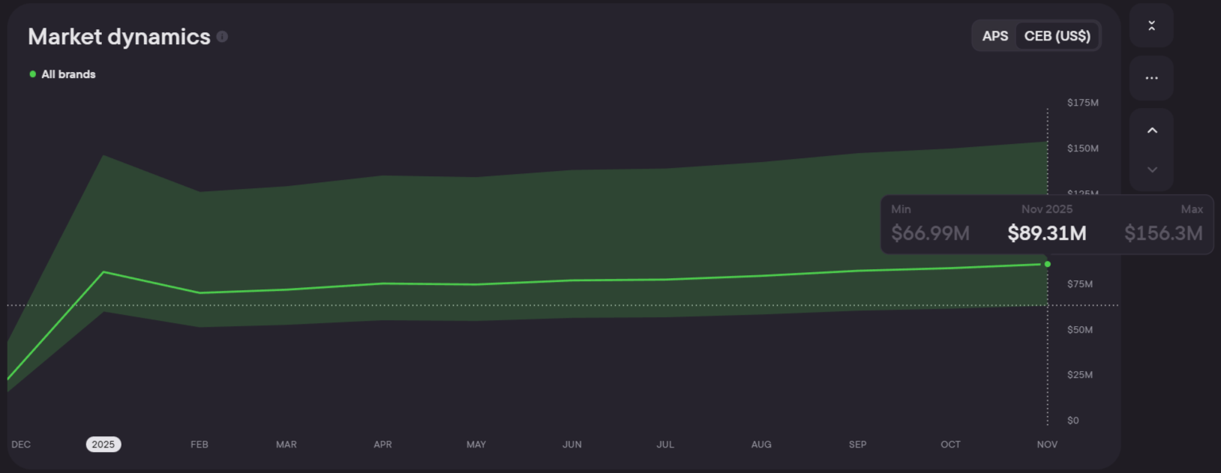The image size is (1221, 473).
Task: Move down using the down chevron button
Action: (1152, 170)
